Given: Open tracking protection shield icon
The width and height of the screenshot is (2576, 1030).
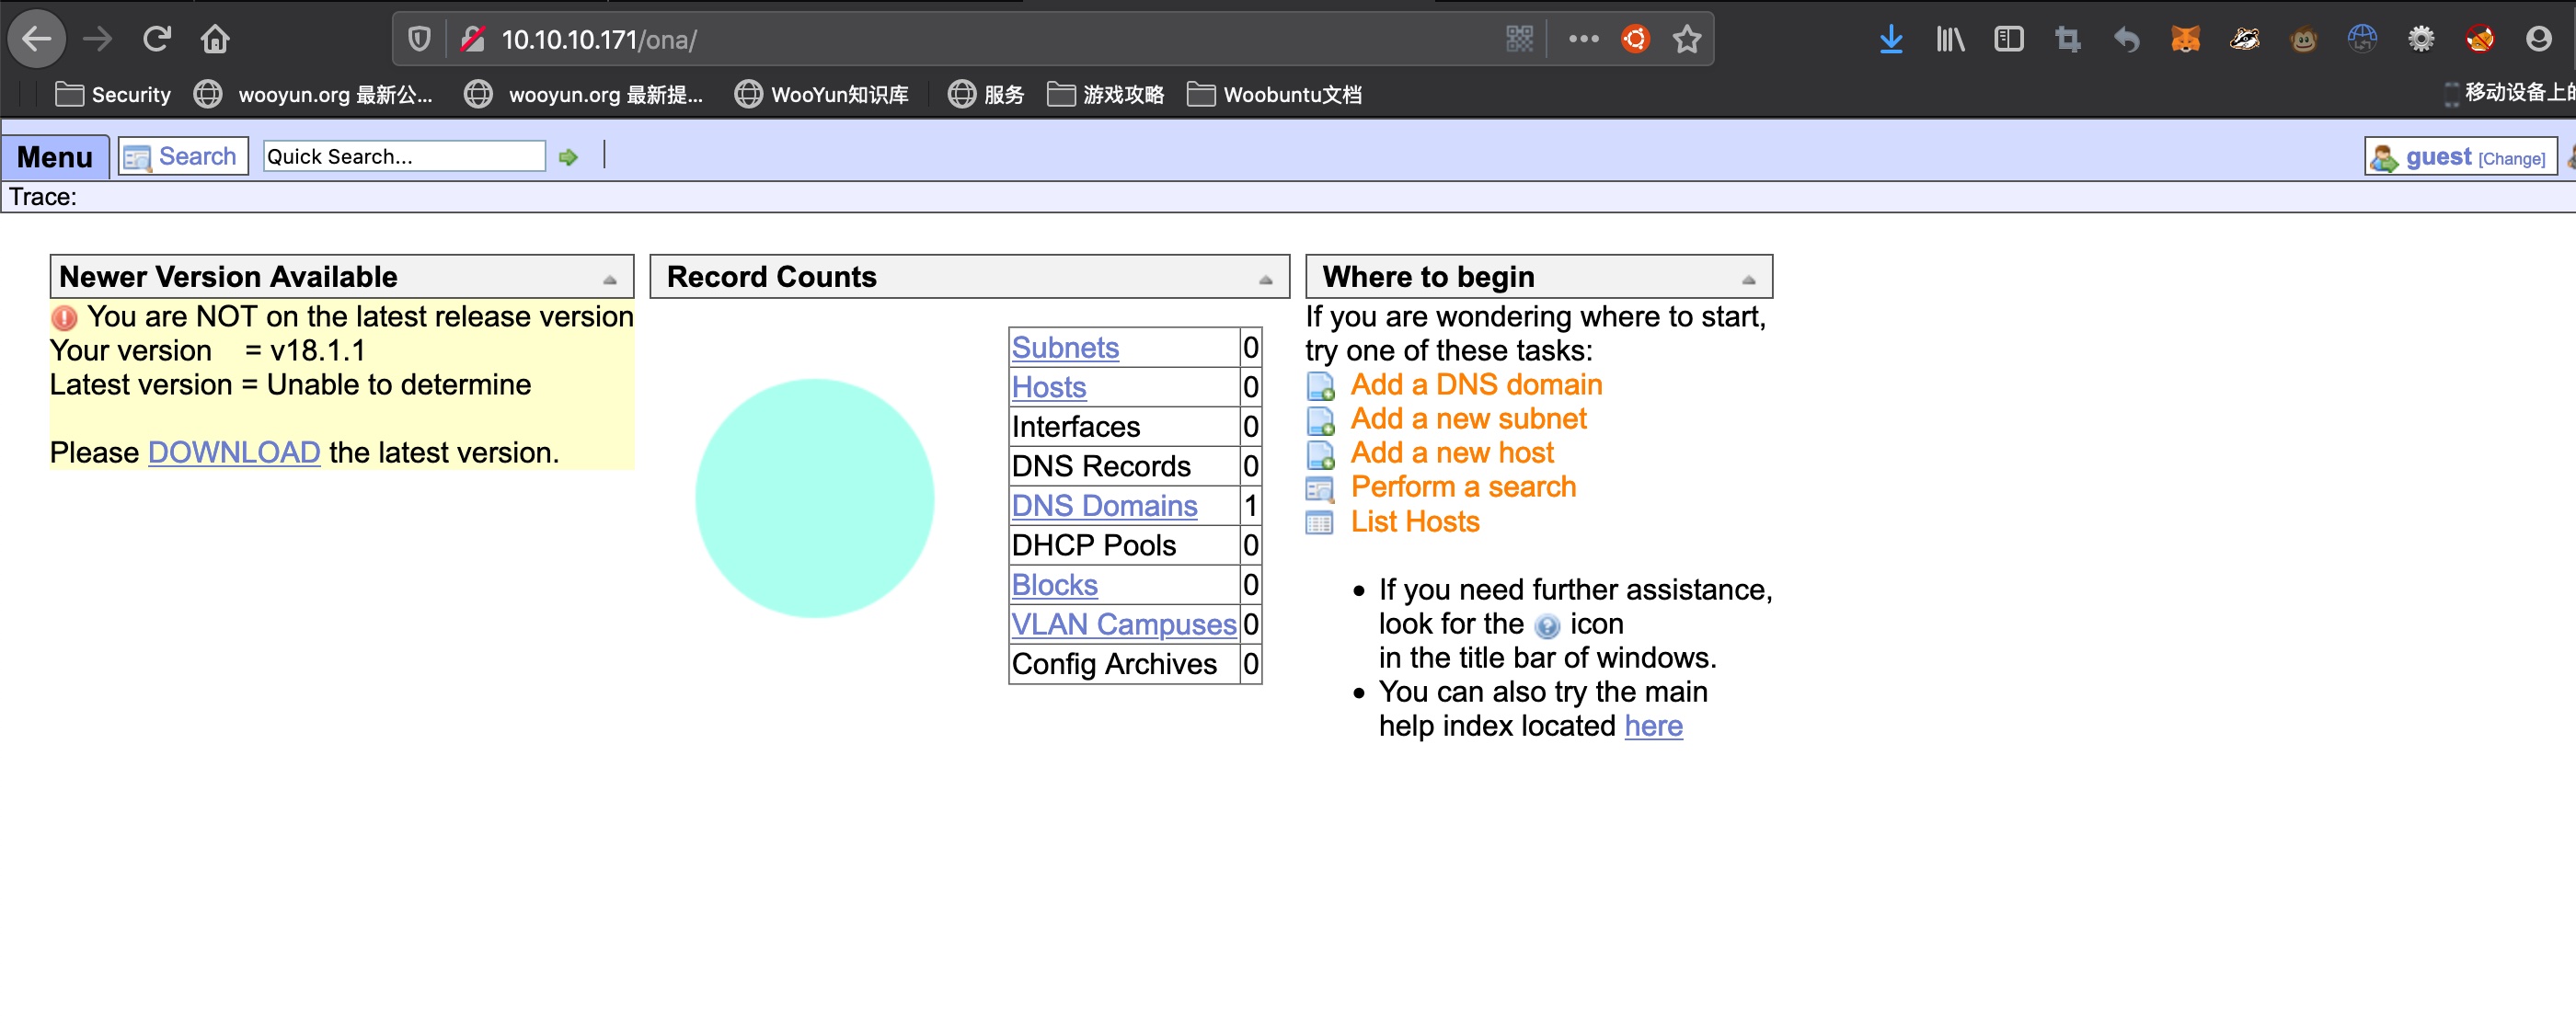Looking at the screenshot, I should click(419, 40).
